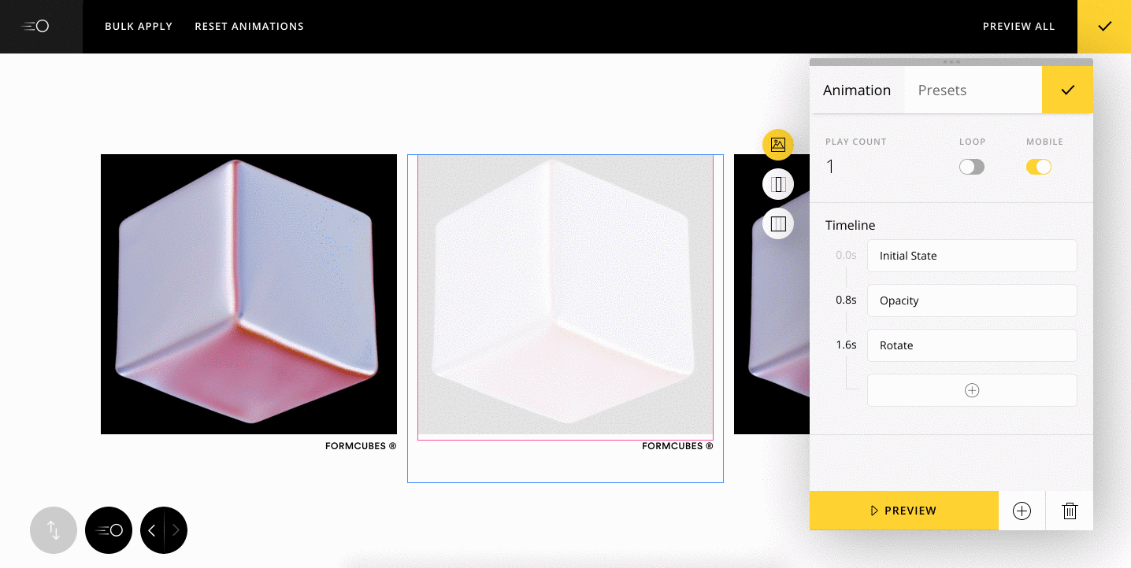
Task: Click the previous arrow in the navigation circle
Action: pyautogui.click(x=152, y=531)
